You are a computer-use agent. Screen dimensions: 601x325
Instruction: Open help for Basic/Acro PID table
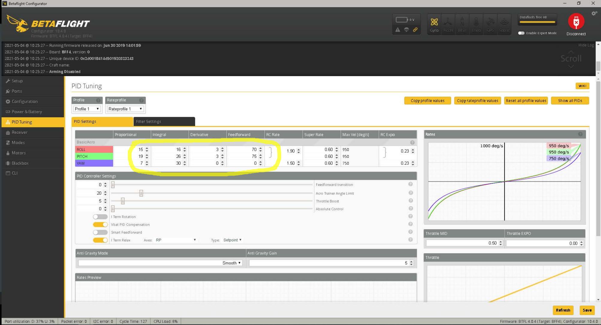click(x=412, y=142)
